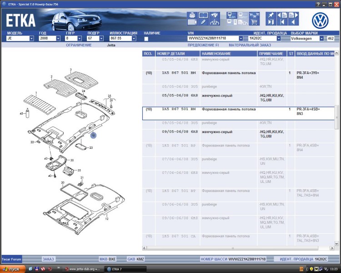Click the horizontal scrollbar thumb of parts list
This screenshot has width=341, height=273.
232,248
